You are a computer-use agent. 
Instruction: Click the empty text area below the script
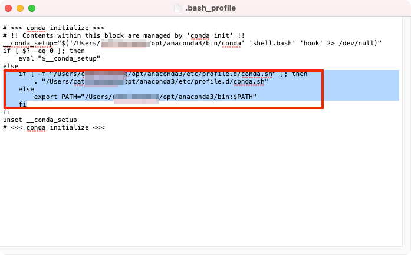tap(201, 188)
